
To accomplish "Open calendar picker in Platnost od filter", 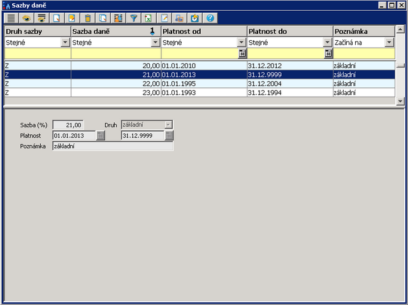I will [x=242, y=54].
